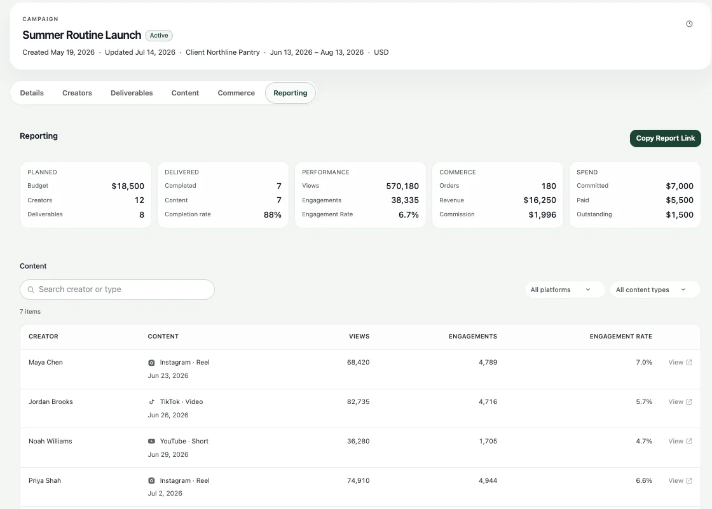
Task: Click the Client Northline Pantry text
Action: (x=222, y=52)
